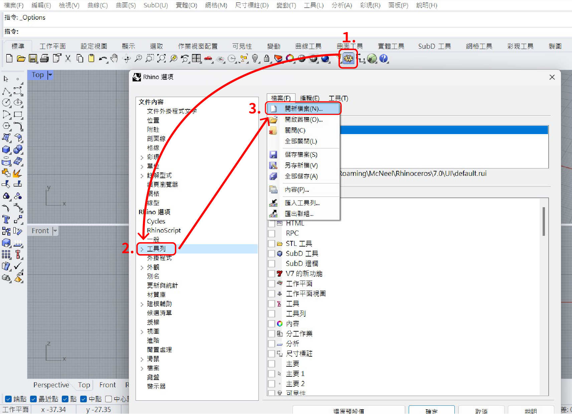Expand the 彩現 tree node

[x=142, y=157]
